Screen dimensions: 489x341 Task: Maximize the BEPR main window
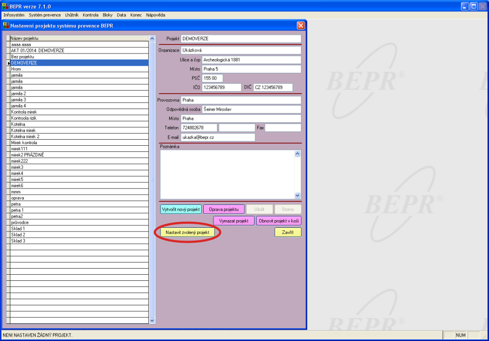(474, 6)
